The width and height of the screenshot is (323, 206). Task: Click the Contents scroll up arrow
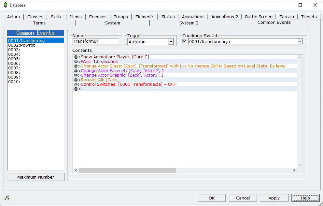(x=300, y=57)
